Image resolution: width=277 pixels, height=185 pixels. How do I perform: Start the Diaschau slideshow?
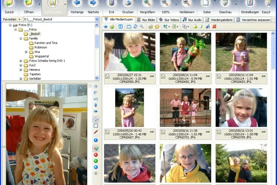[225, 7]
